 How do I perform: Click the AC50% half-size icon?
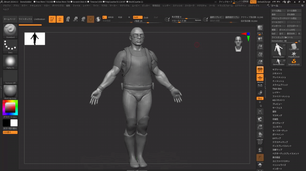(x=260, y=62)
